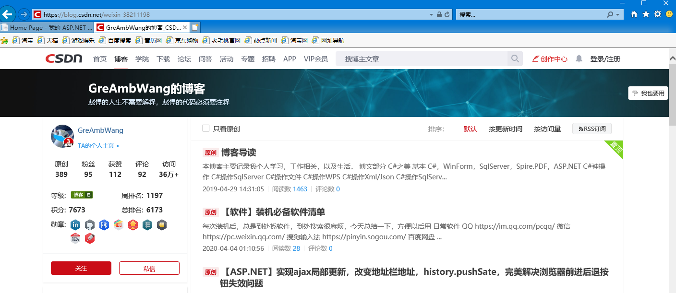Image resolution: width=676 pixels, height=293 pixels.
Task: Open 【软件】装机必备软件清单 article
Action: [273, 212]
